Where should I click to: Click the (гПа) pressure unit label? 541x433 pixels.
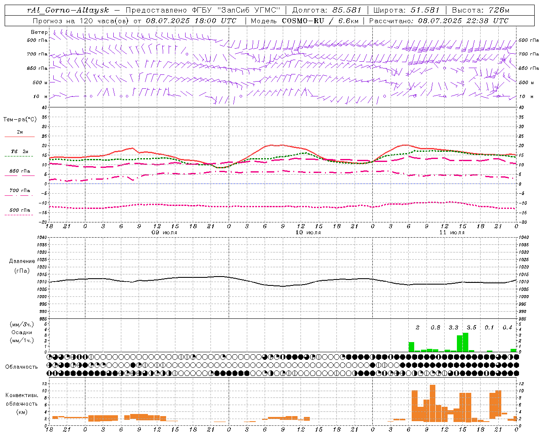(22, 271)
